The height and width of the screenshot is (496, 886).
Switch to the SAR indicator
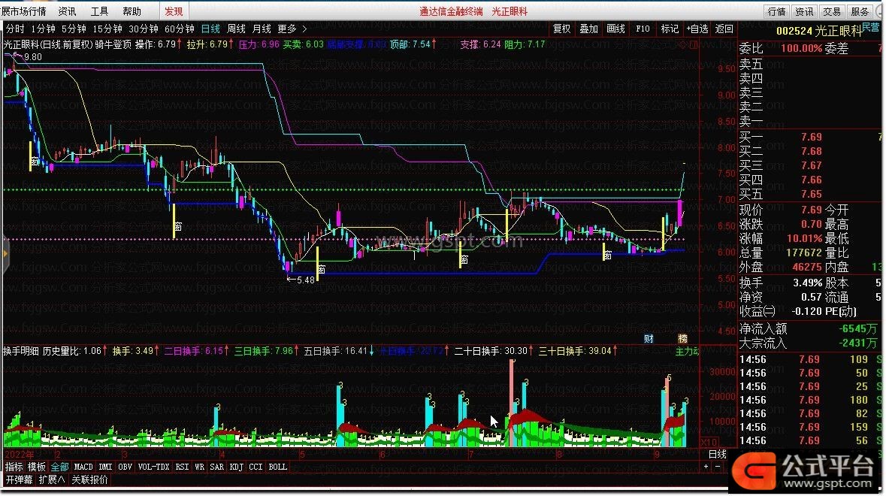click(217, 467)
